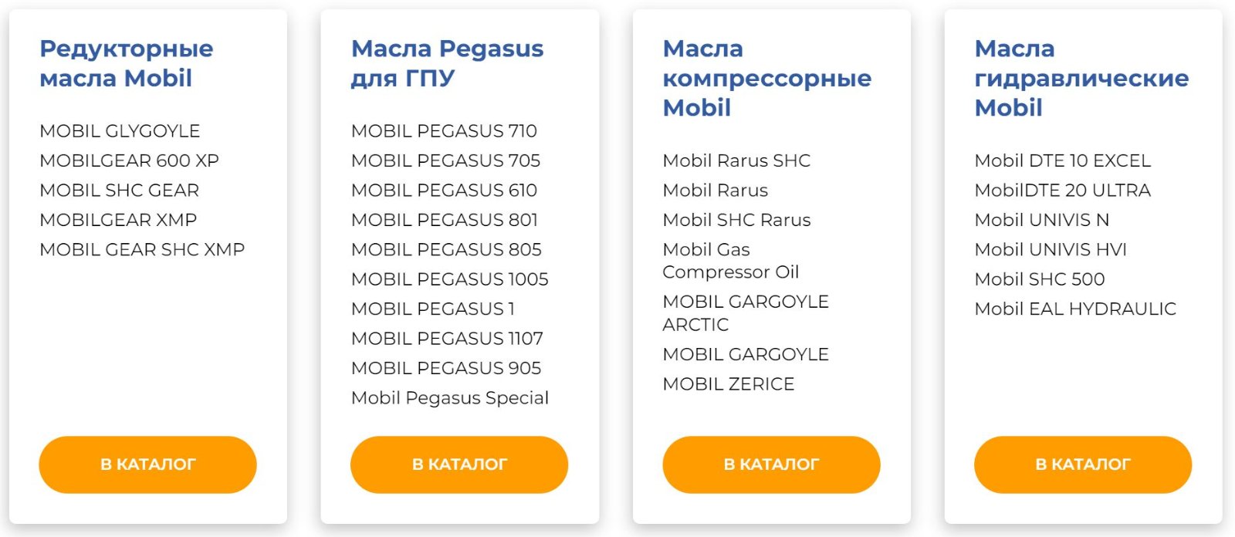Open catalog under Редукторные масла Mobil
Viewport: 1235px width, 537px height.
point(147,464)
